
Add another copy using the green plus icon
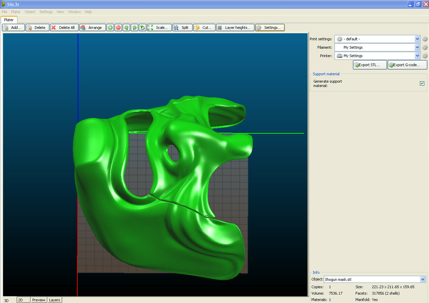pyautogui.click(x=110, y=28)
